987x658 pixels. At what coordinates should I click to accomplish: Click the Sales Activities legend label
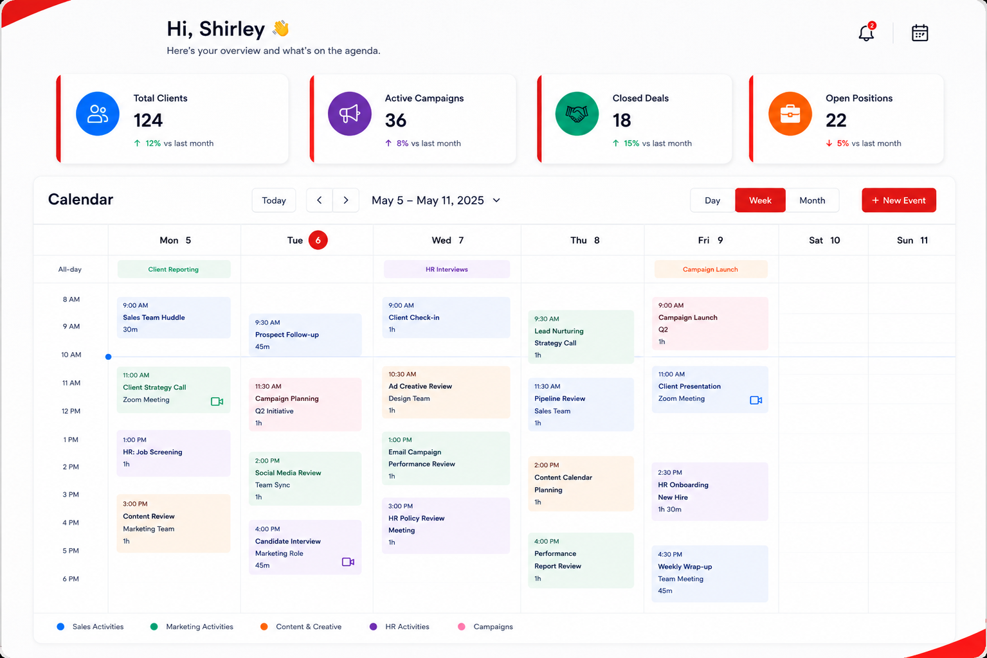click(98, 627)
